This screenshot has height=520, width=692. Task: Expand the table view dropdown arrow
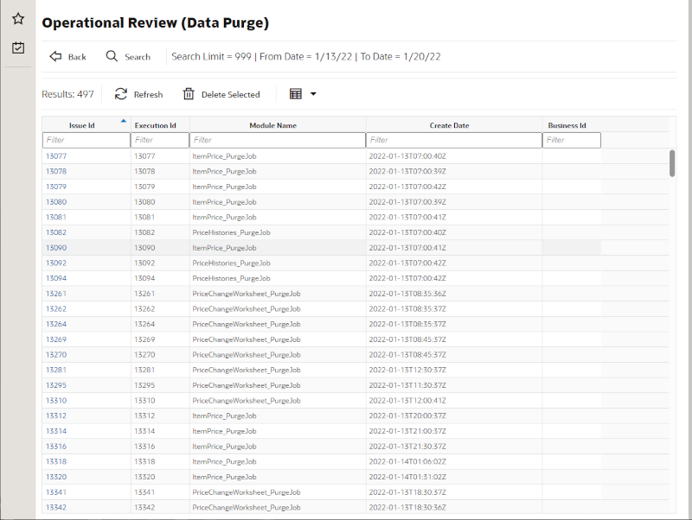point(313,94)
